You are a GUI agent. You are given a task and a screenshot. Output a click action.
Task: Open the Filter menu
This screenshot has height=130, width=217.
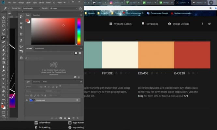[x=48, y=3]
